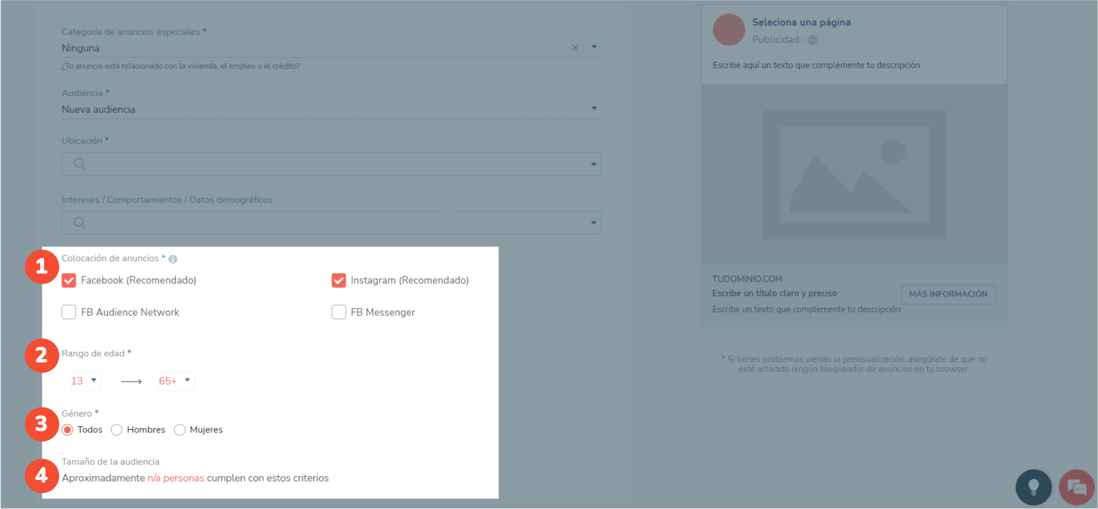The image size is (1098, 509).
Task: Click the Ubicación search input field
Action: [x=331, y=164]
